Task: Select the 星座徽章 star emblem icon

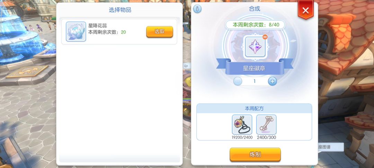Action: 255,47
